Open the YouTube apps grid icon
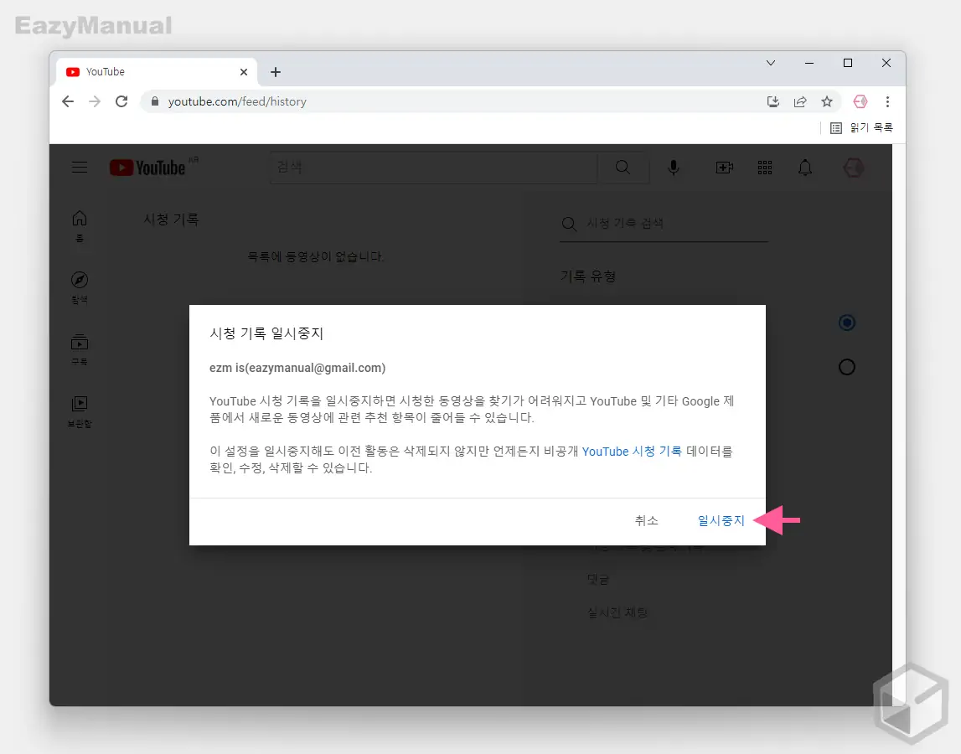Viewport: 961px width, 754px height. click(x=765, y=168)
